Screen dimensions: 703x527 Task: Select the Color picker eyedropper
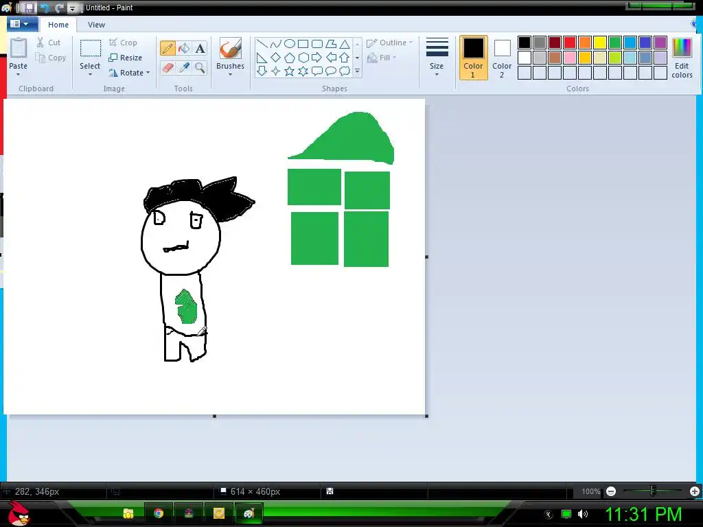[x=184, y=68]
